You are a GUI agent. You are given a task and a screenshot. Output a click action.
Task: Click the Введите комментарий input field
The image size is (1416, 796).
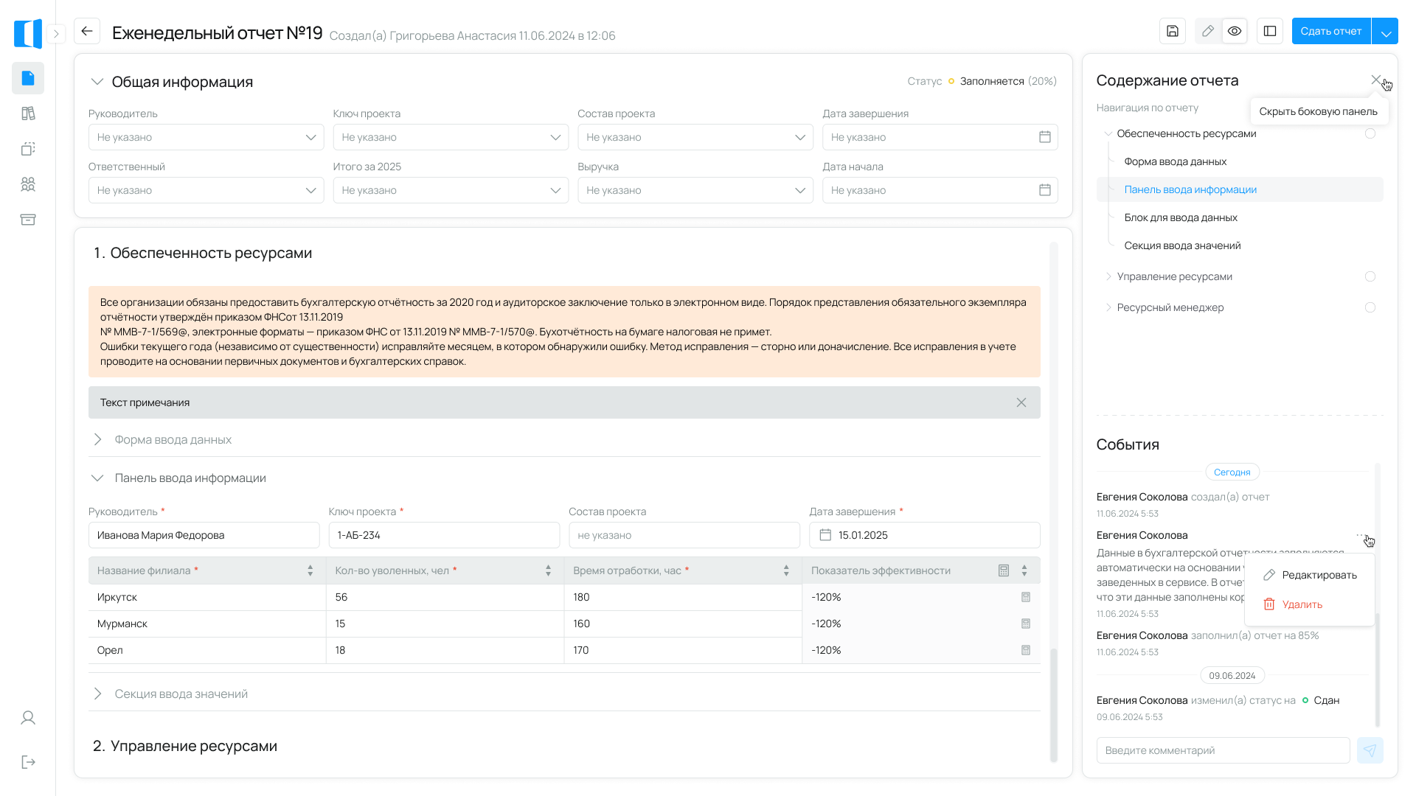click(x=1223, y=750)
